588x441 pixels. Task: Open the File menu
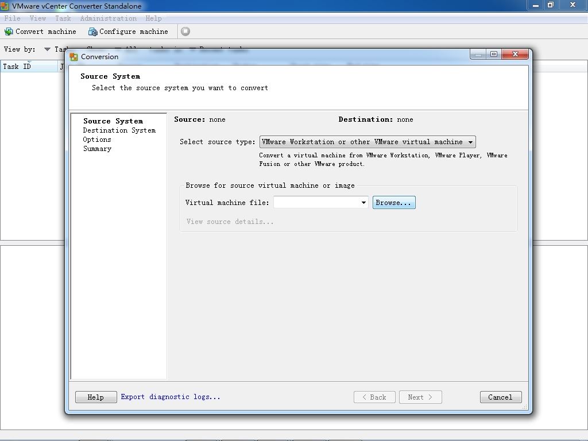tap(13, 18)
